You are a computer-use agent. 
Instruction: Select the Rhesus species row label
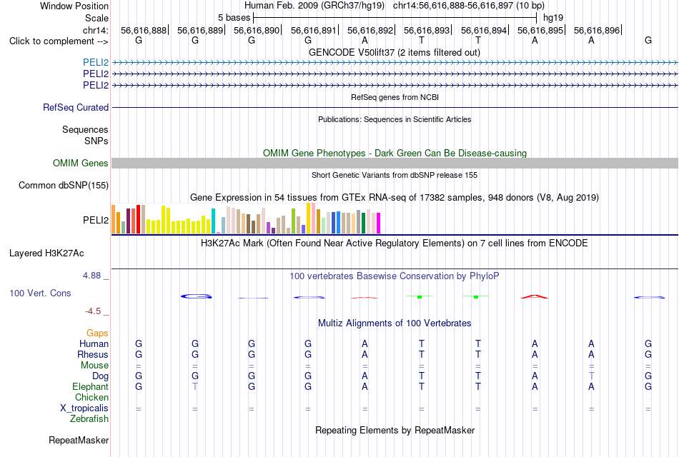pos(93,354)
